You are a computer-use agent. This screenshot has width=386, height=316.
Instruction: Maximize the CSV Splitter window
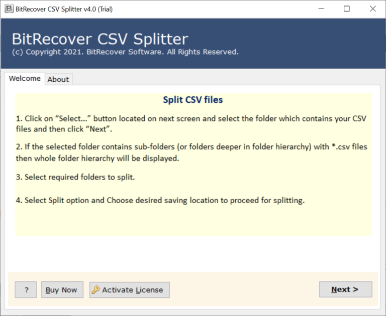347,9
